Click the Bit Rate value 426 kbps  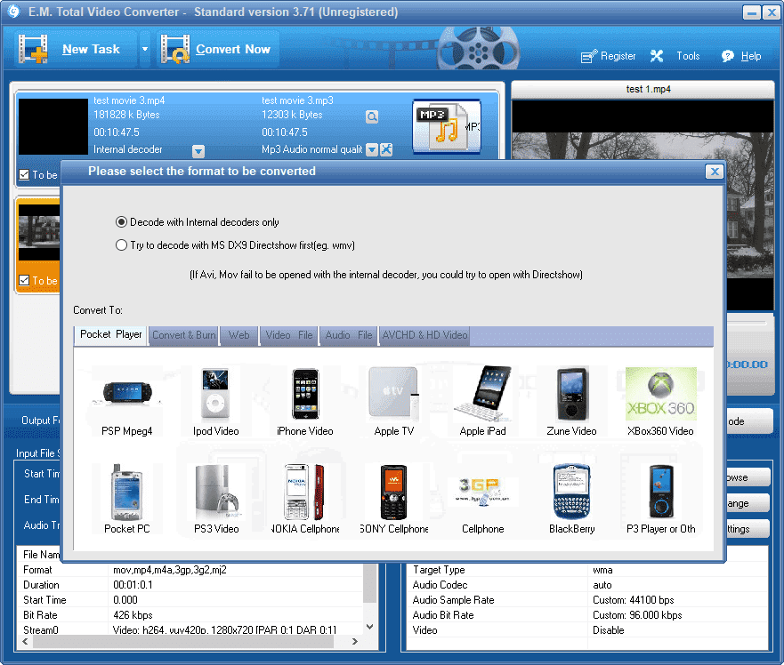(133, 615)
